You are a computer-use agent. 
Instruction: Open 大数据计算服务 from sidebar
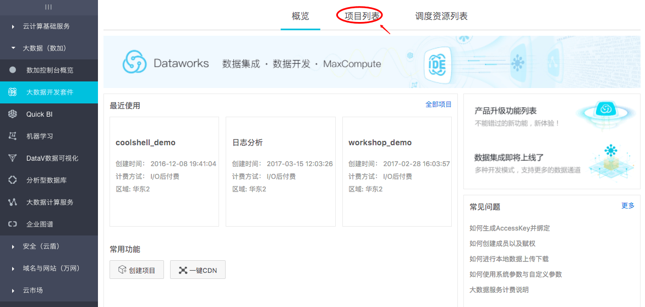tap(49, 202)
